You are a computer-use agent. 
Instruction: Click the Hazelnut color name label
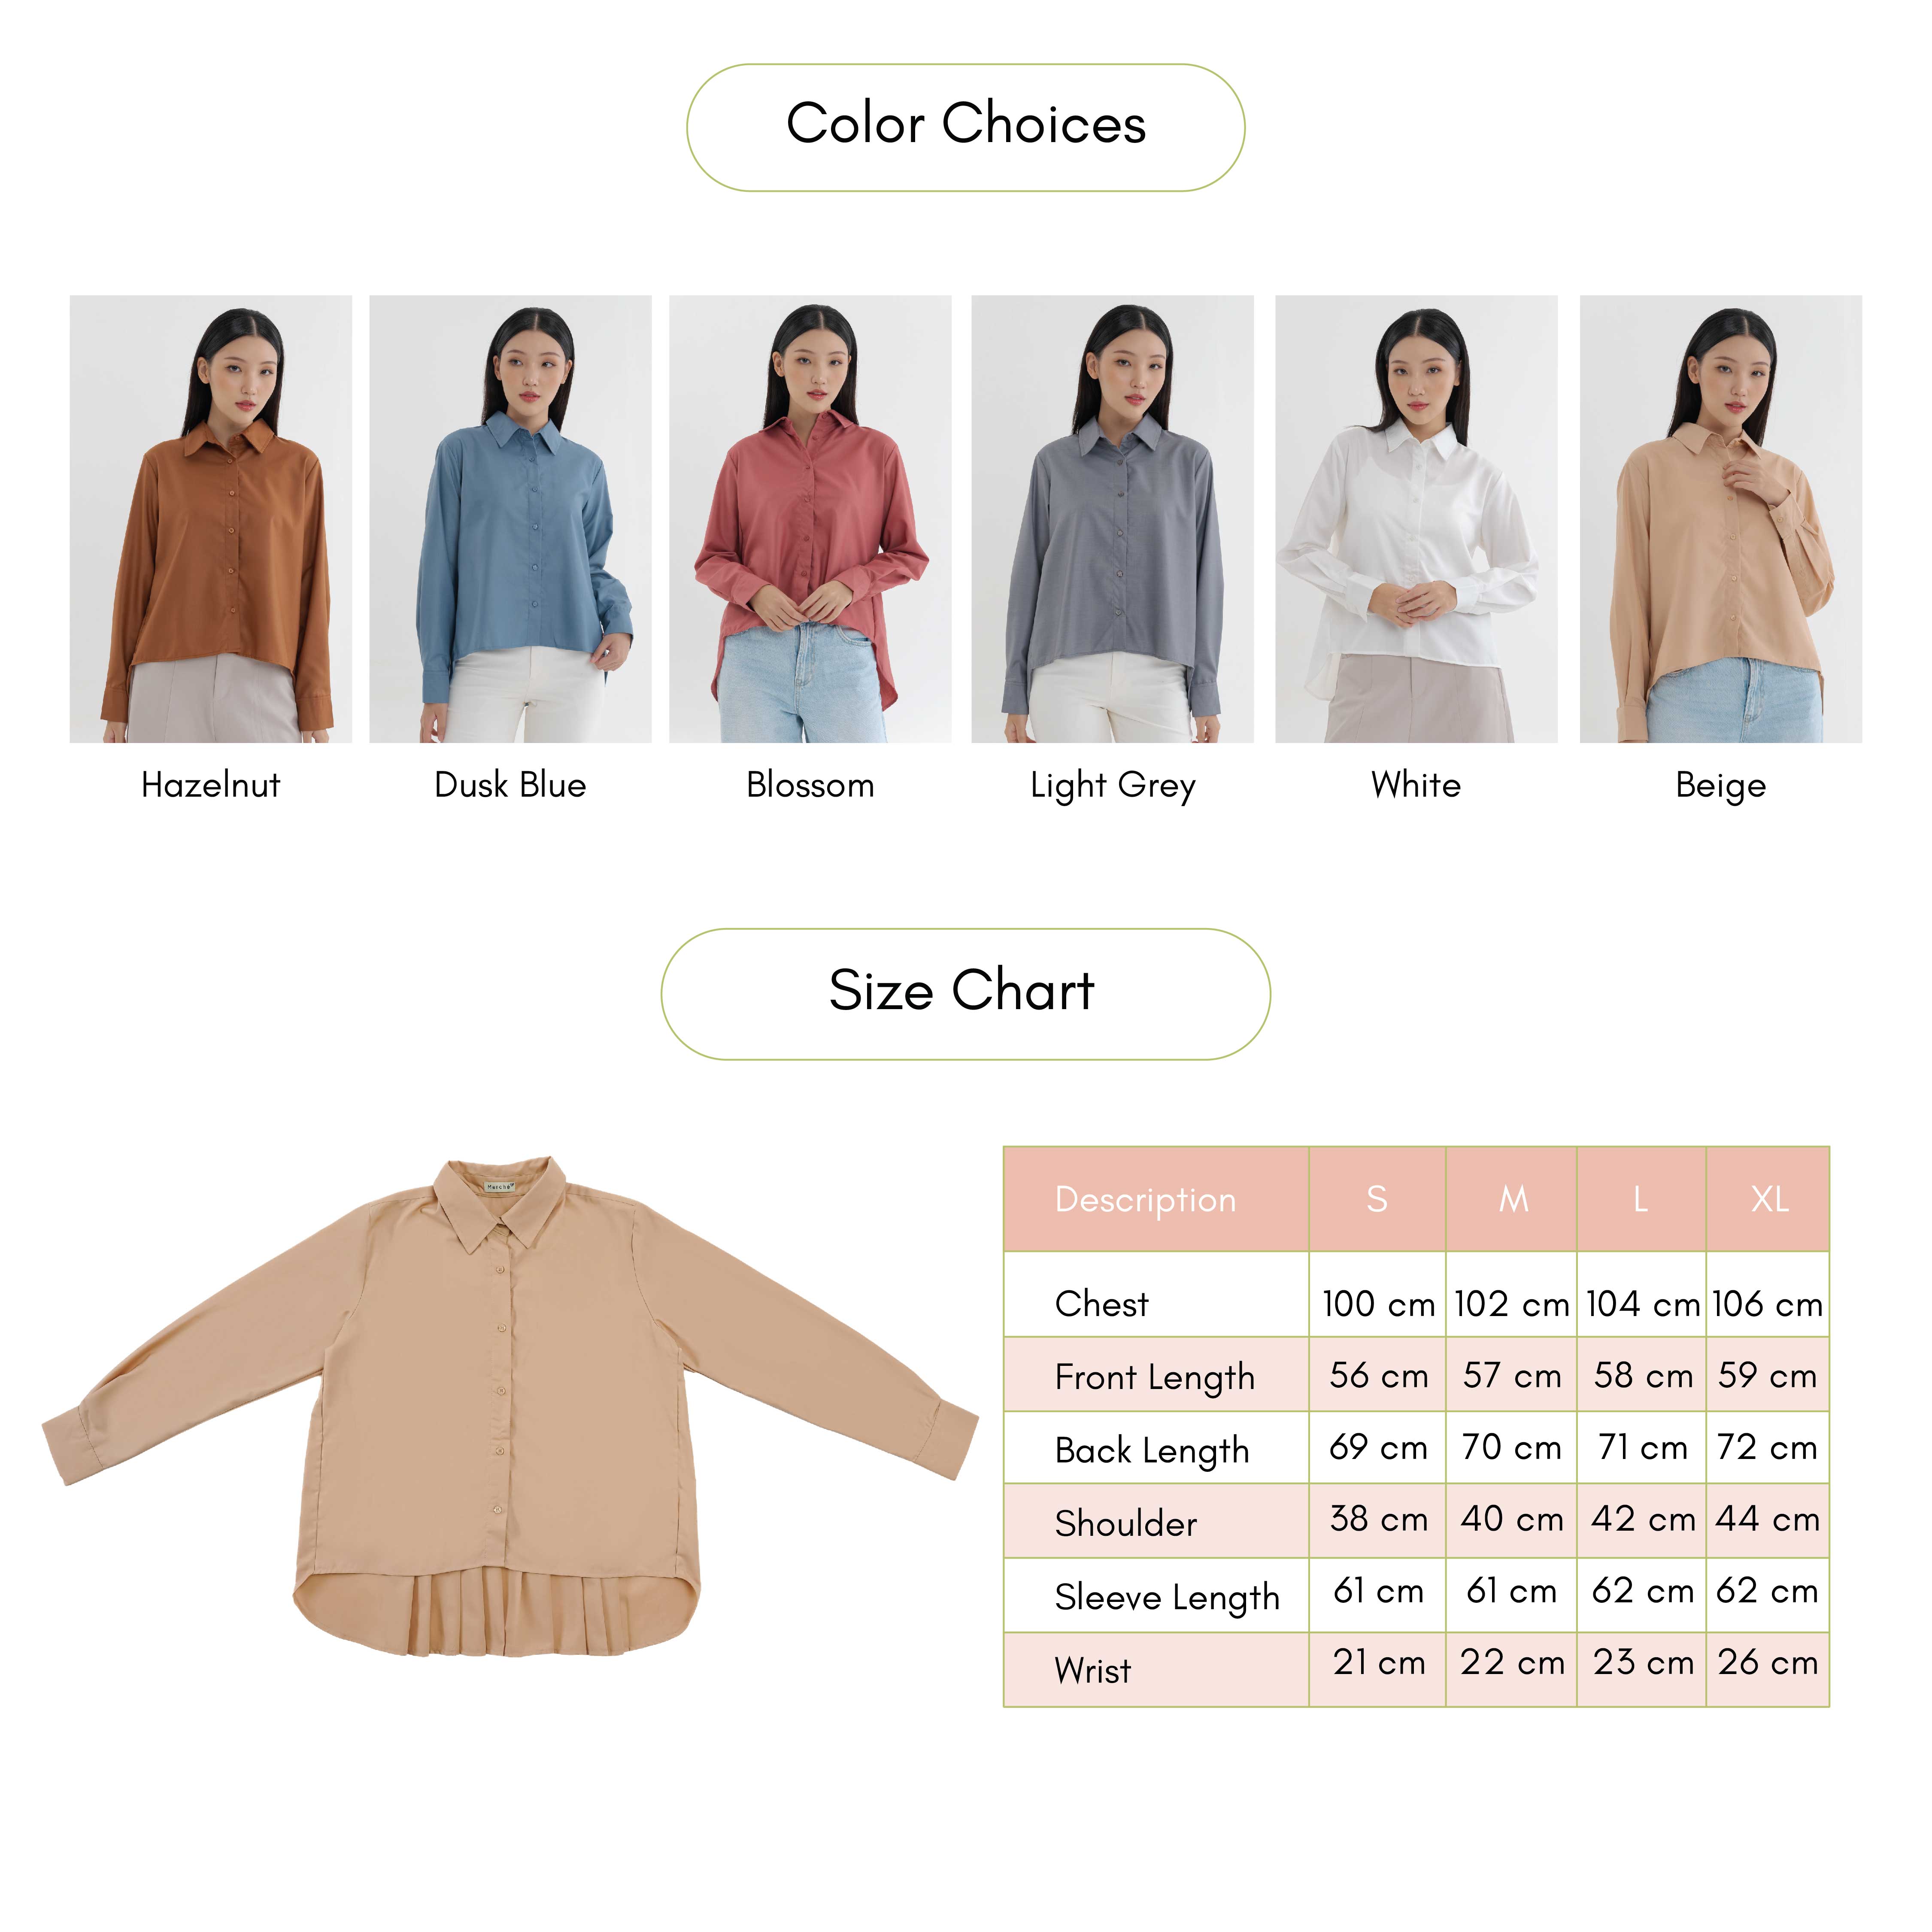(x=211, y=785)
